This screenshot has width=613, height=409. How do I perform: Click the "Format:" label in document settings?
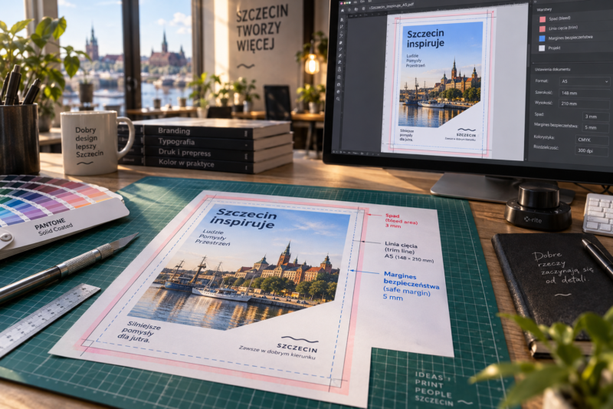tap(542, 81)
